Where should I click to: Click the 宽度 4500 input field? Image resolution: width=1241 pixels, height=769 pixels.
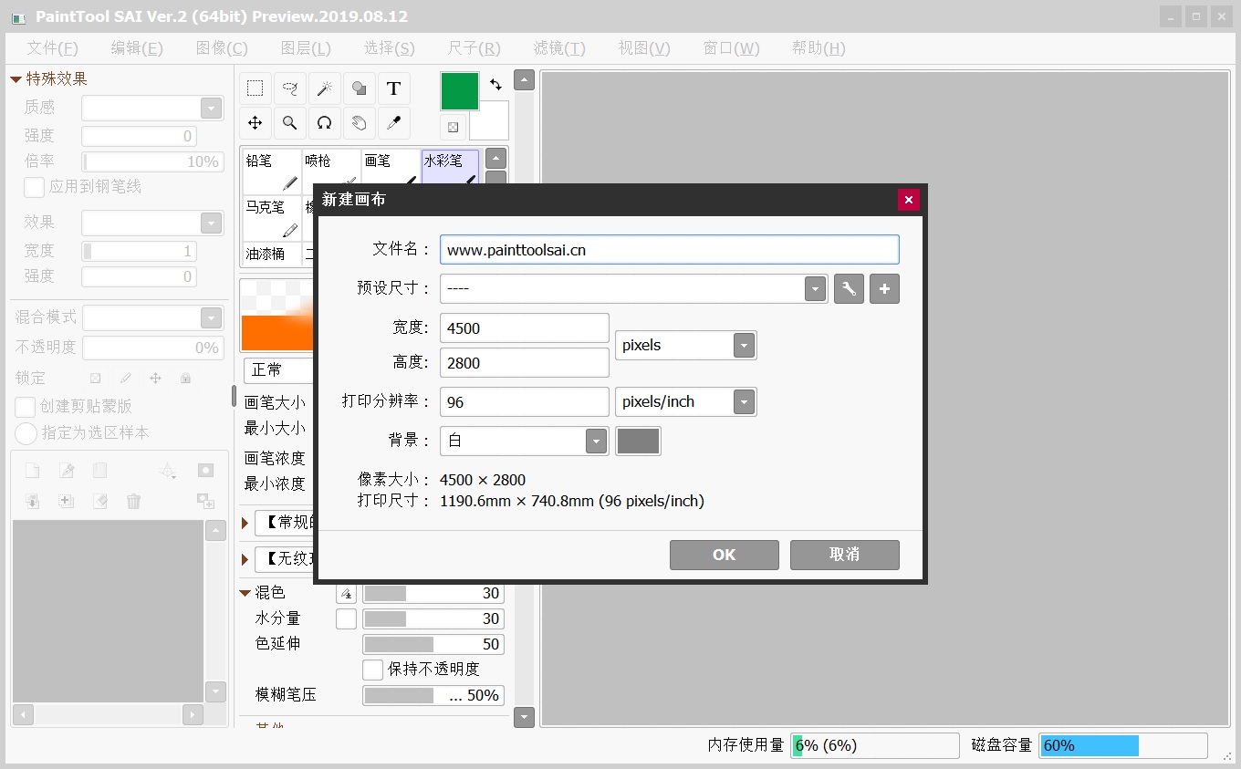(525, 328)
